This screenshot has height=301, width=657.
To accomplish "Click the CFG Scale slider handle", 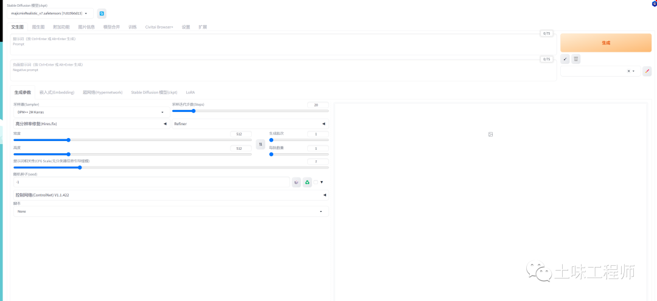I will click(80, 167).
